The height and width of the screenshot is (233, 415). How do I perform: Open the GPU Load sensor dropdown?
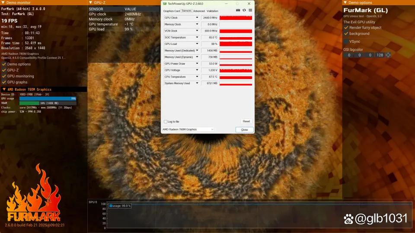pos(197,44)
